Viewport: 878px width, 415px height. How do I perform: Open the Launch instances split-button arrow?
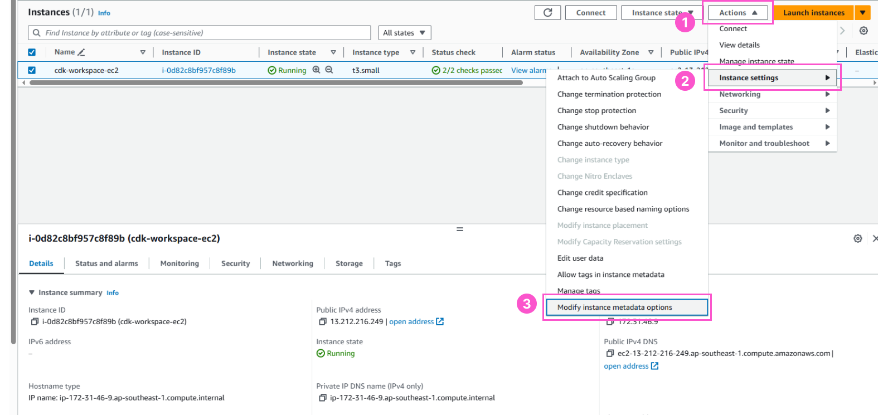pos(862,13)
